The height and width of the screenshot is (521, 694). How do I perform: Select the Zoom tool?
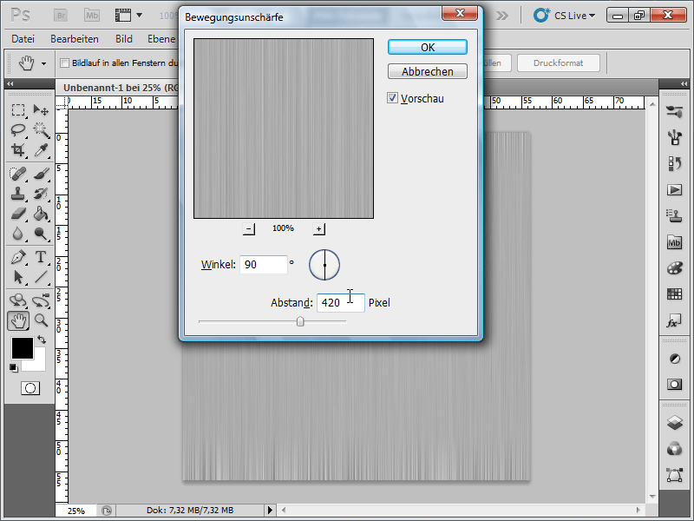pyautogui.click(x=41, y=320)
